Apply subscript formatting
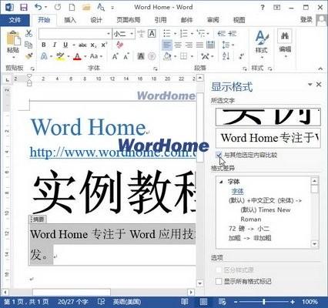This screenshot has width=328, height=308. [x=94, y=45]
